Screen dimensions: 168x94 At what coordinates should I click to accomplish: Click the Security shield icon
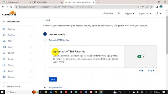click(4, 59)
